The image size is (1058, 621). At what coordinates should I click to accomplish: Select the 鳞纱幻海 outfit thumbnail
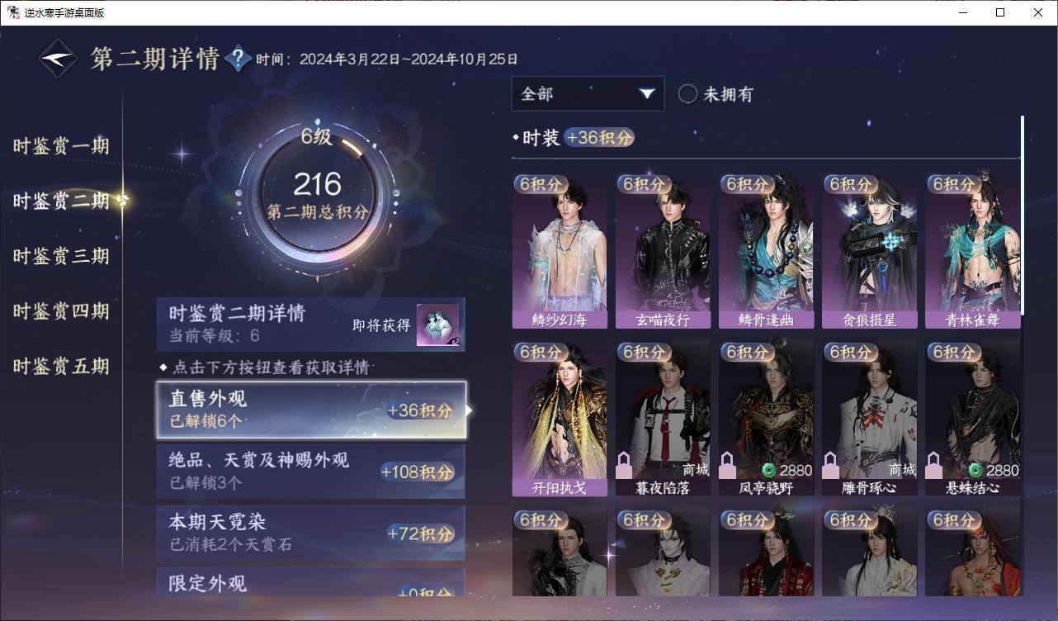click(560, 251)
